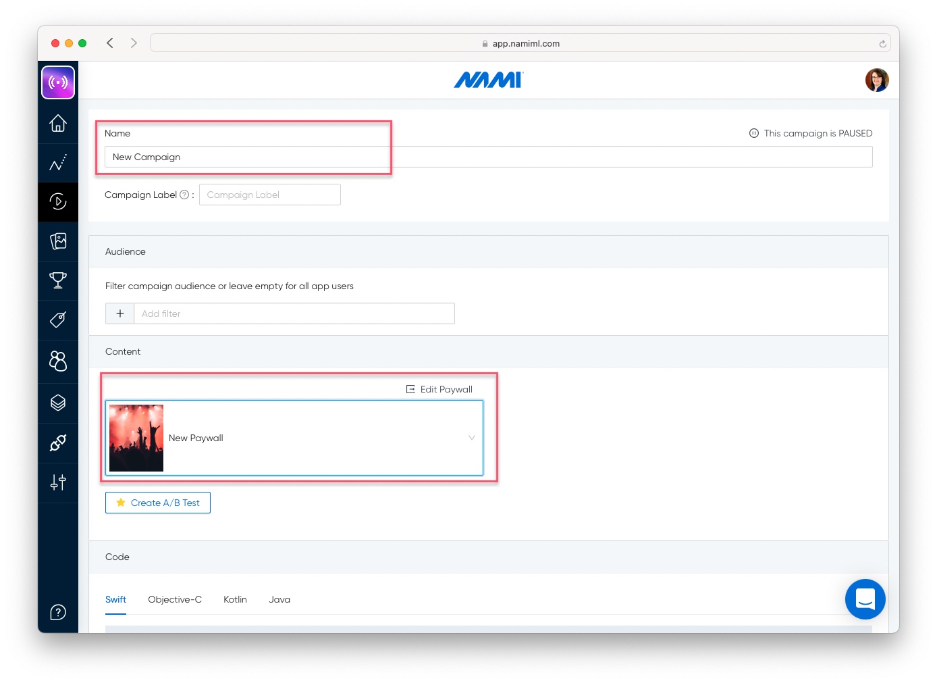Open the analytics chart icon in sidebar
Viewport: 937px width, 683px height.
click(58, 163)
